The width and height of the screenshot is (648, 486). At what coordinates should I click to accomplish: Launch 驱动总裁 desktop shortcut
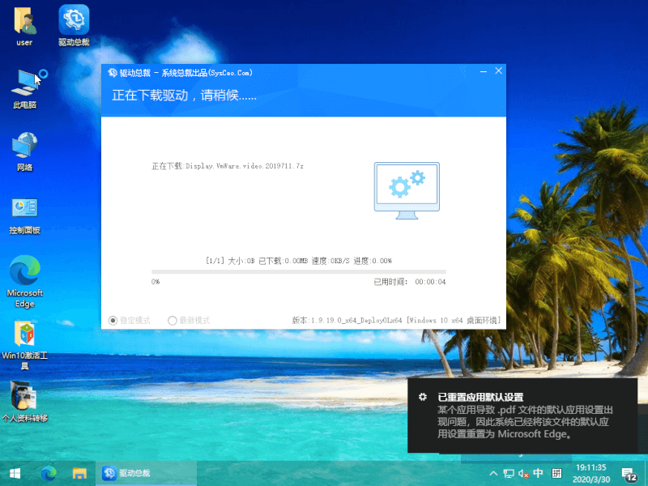tap(74, 26)
